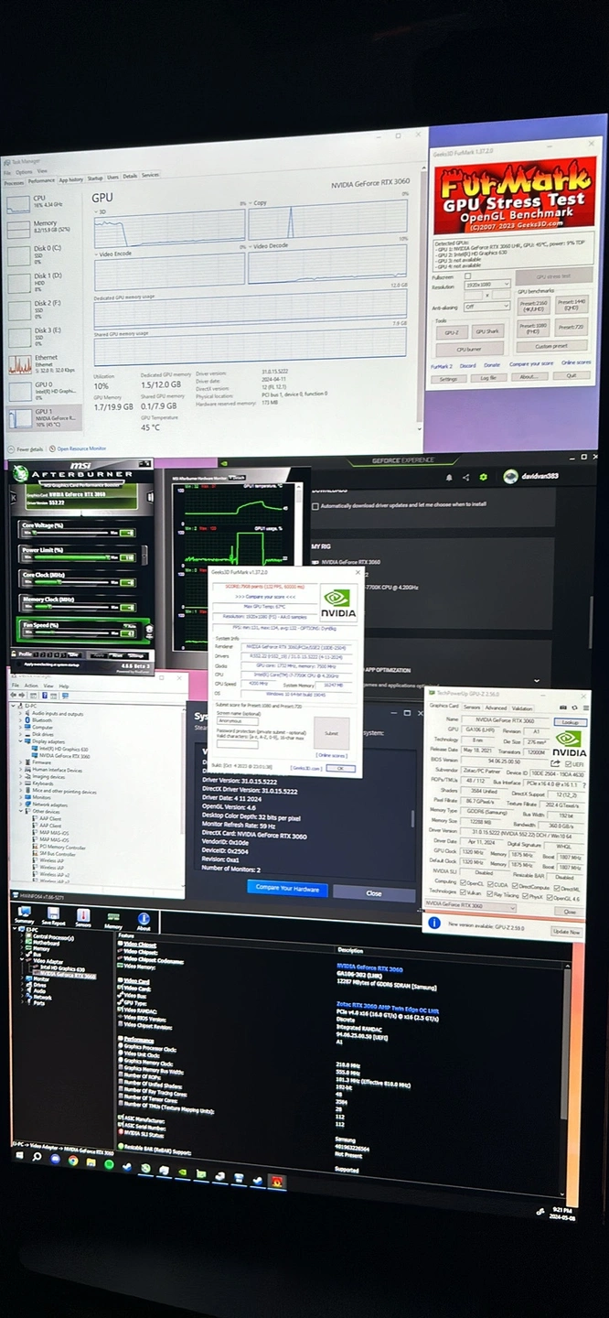The width and height of the screenshot is (609, 1318).
Task: Open the HWiNFO Summary icon
Action: point(25,914)
